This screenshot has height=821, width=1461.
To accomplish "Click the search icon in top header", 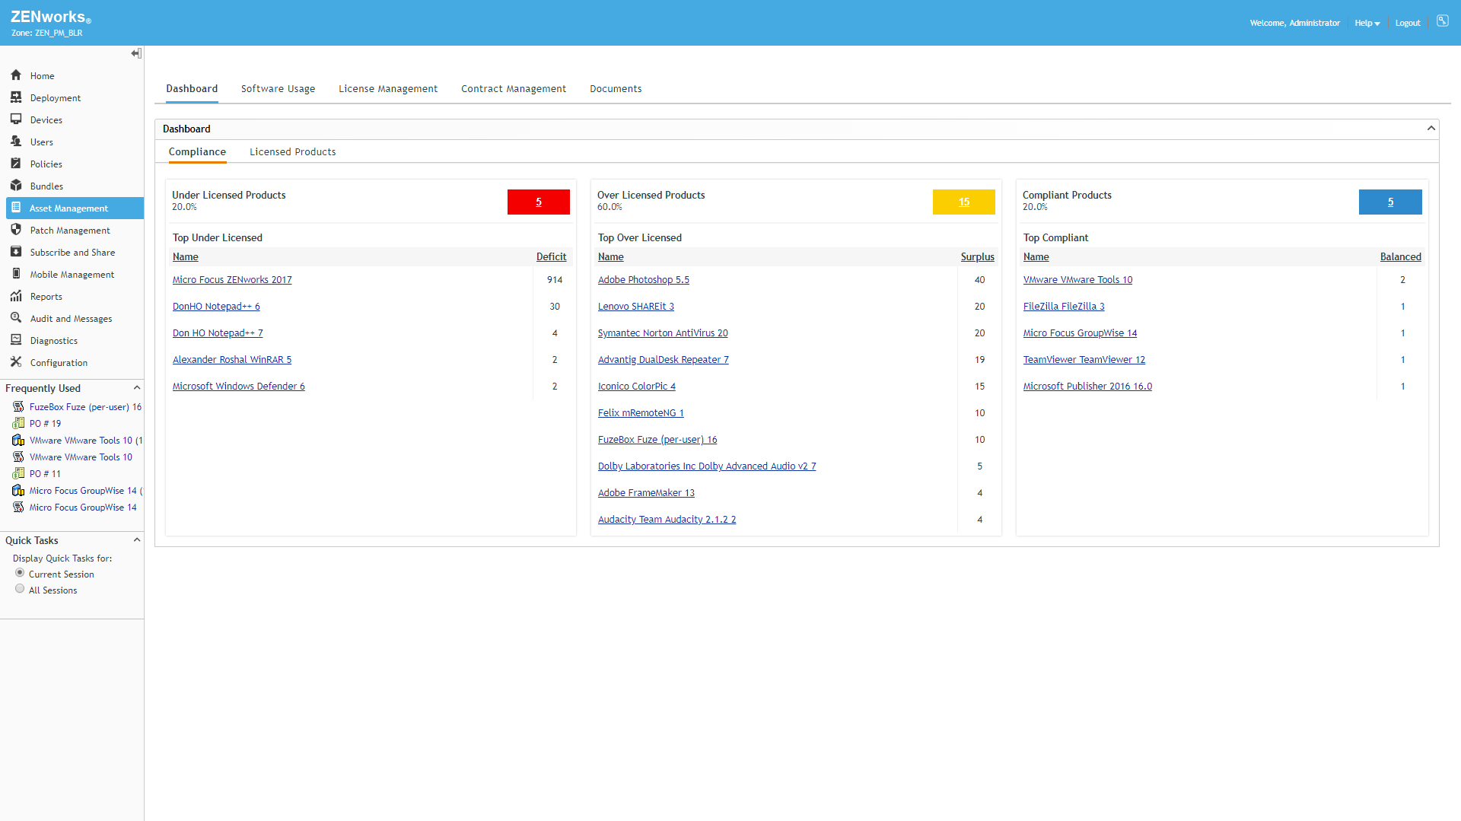I will (x=1442, y=21).
